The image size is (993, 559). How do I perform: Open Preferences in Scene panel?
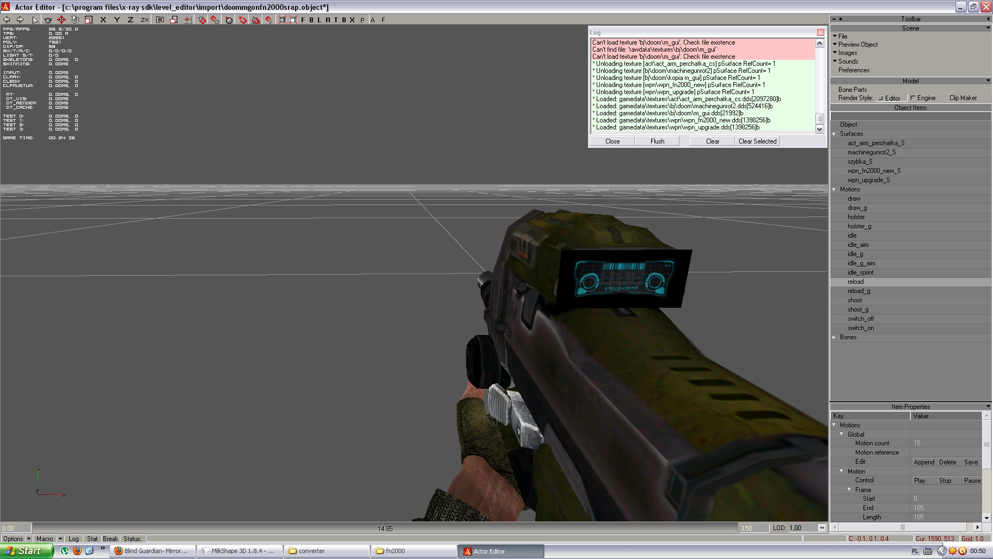854,70
